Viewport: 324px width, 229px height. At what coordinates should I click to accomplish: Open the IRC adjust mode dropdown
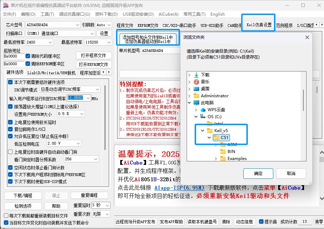70,89
